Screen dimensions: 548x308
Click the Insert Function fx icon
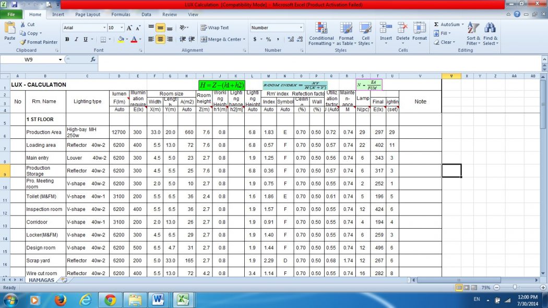click(x=93, y=60)
